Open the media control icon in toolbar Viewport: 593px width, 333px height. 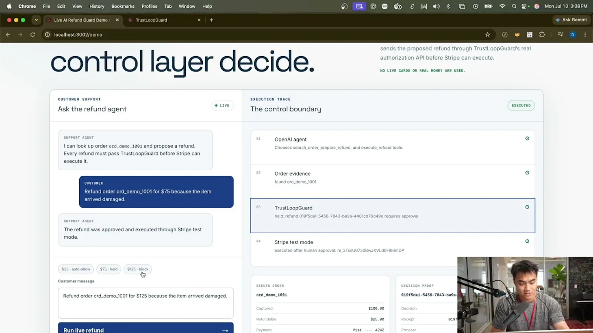560,34
